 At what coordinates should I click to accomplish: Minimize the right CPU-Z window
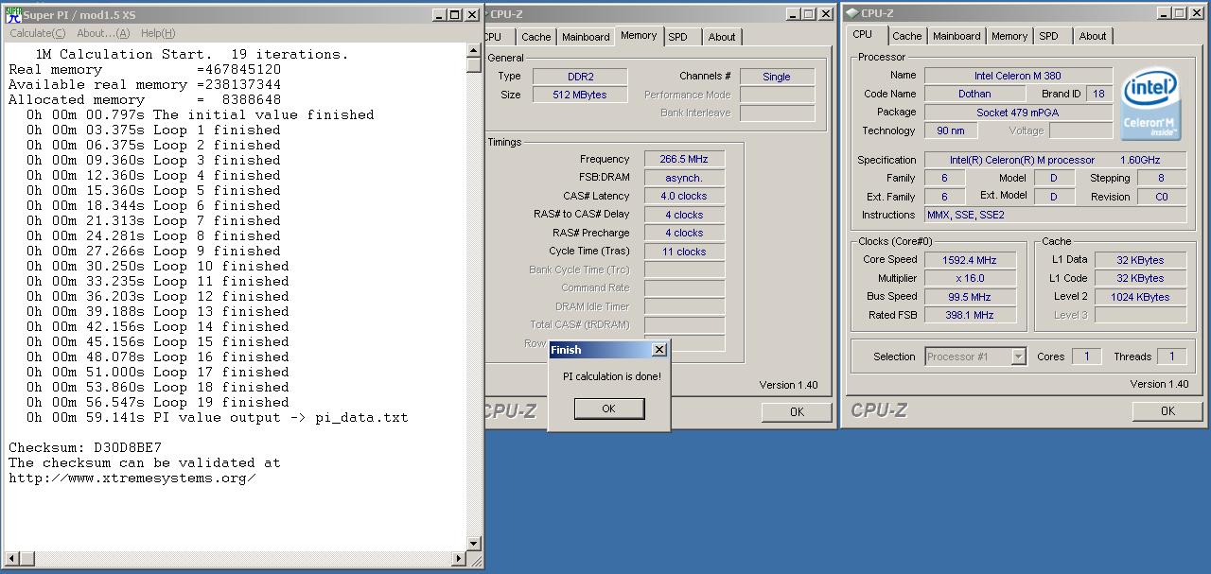click(x=1165, y=13)
